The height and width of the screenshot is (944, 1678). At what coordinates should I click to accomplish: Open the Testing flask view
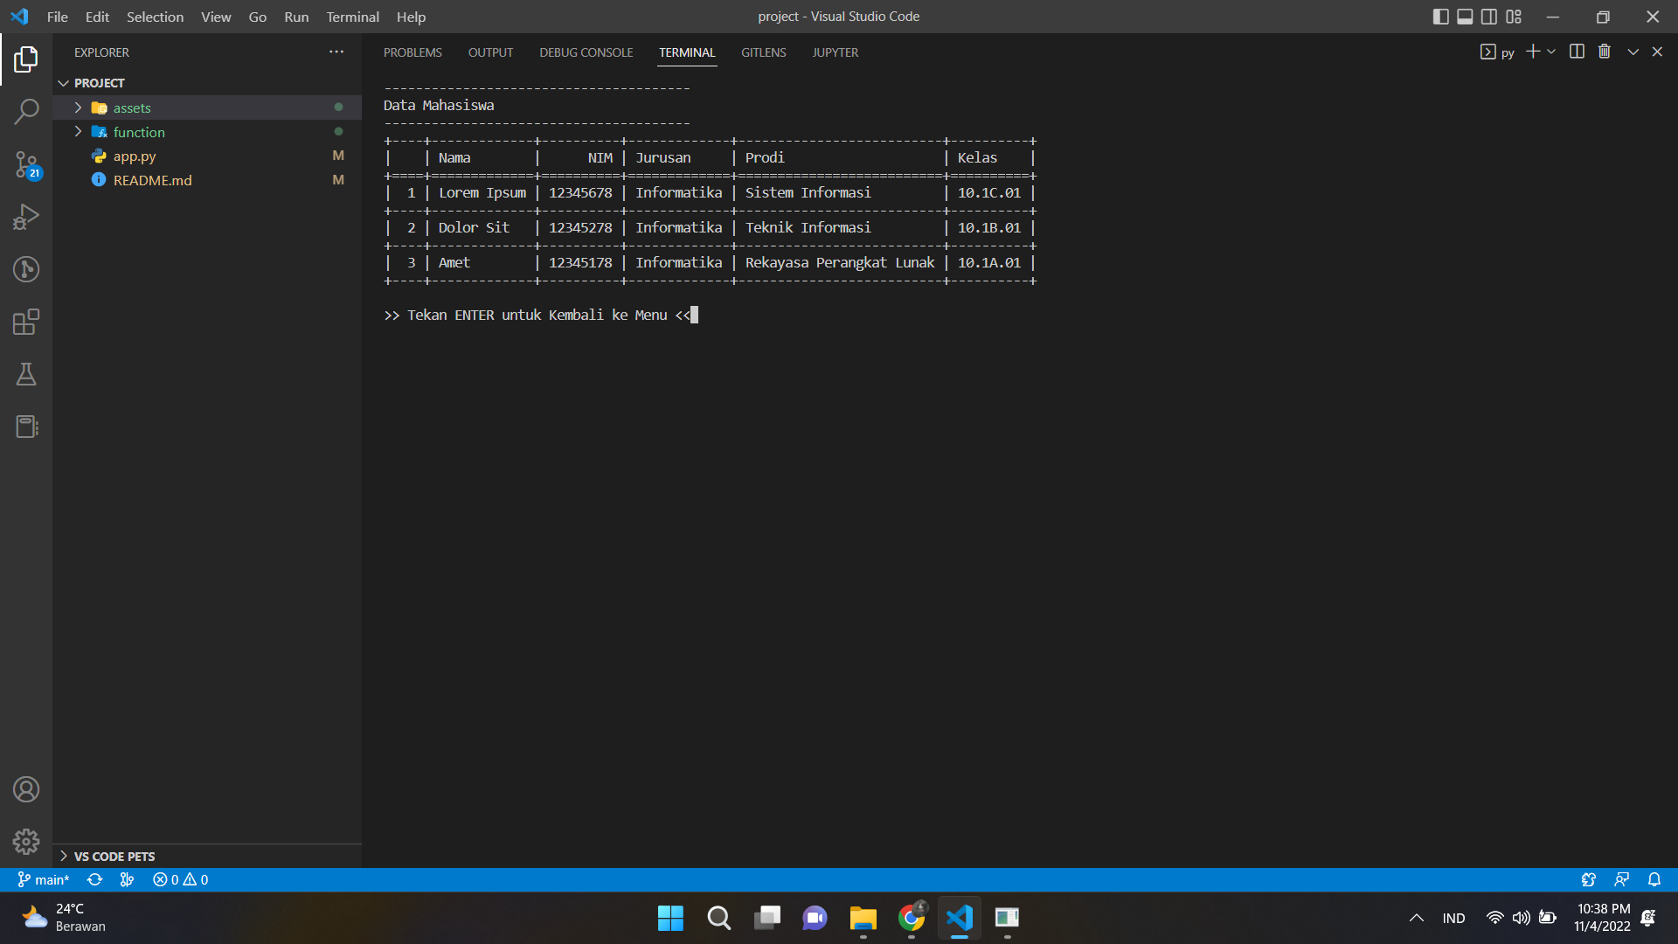point(26,374)
